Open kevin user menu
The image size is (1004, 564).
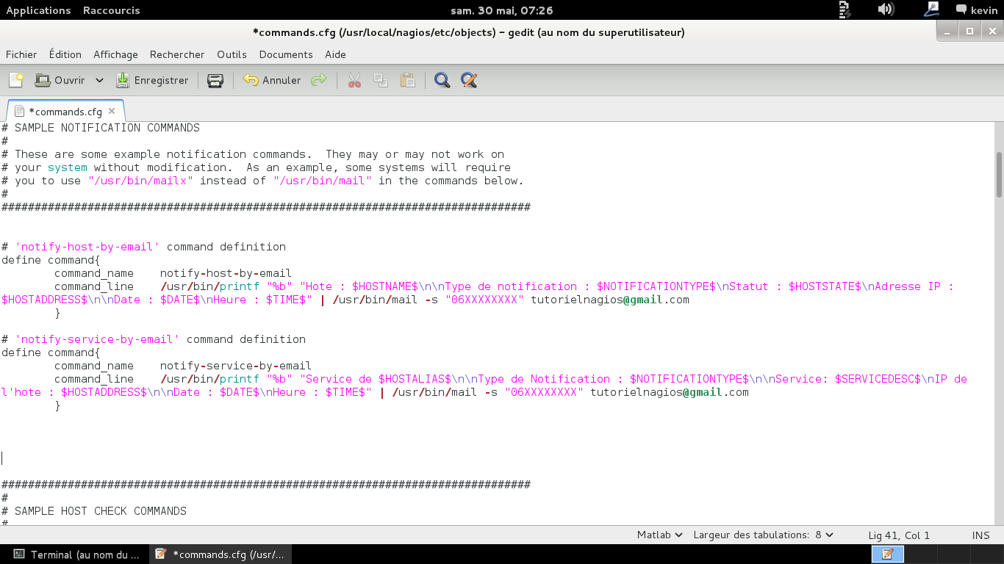click(x=976, y=10)
